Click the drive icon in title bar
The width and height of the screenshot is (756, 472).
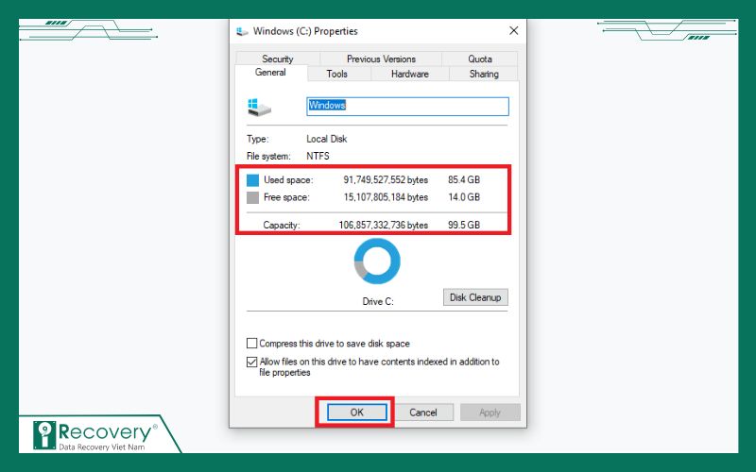click(x=242, y=31)
